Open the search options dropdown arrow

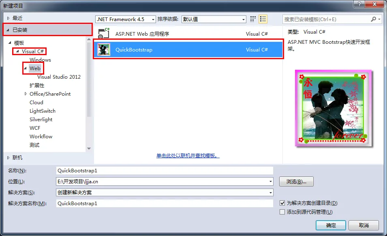point(379,19)
